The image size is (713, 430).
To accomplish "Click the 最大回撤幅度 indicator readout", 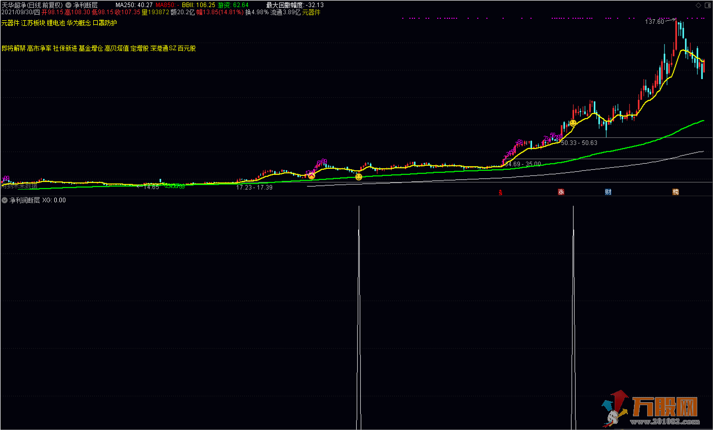I will 295,5.
